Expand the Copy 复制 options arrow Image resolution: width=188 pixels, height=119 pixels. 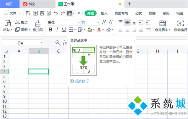click(29, 30)
